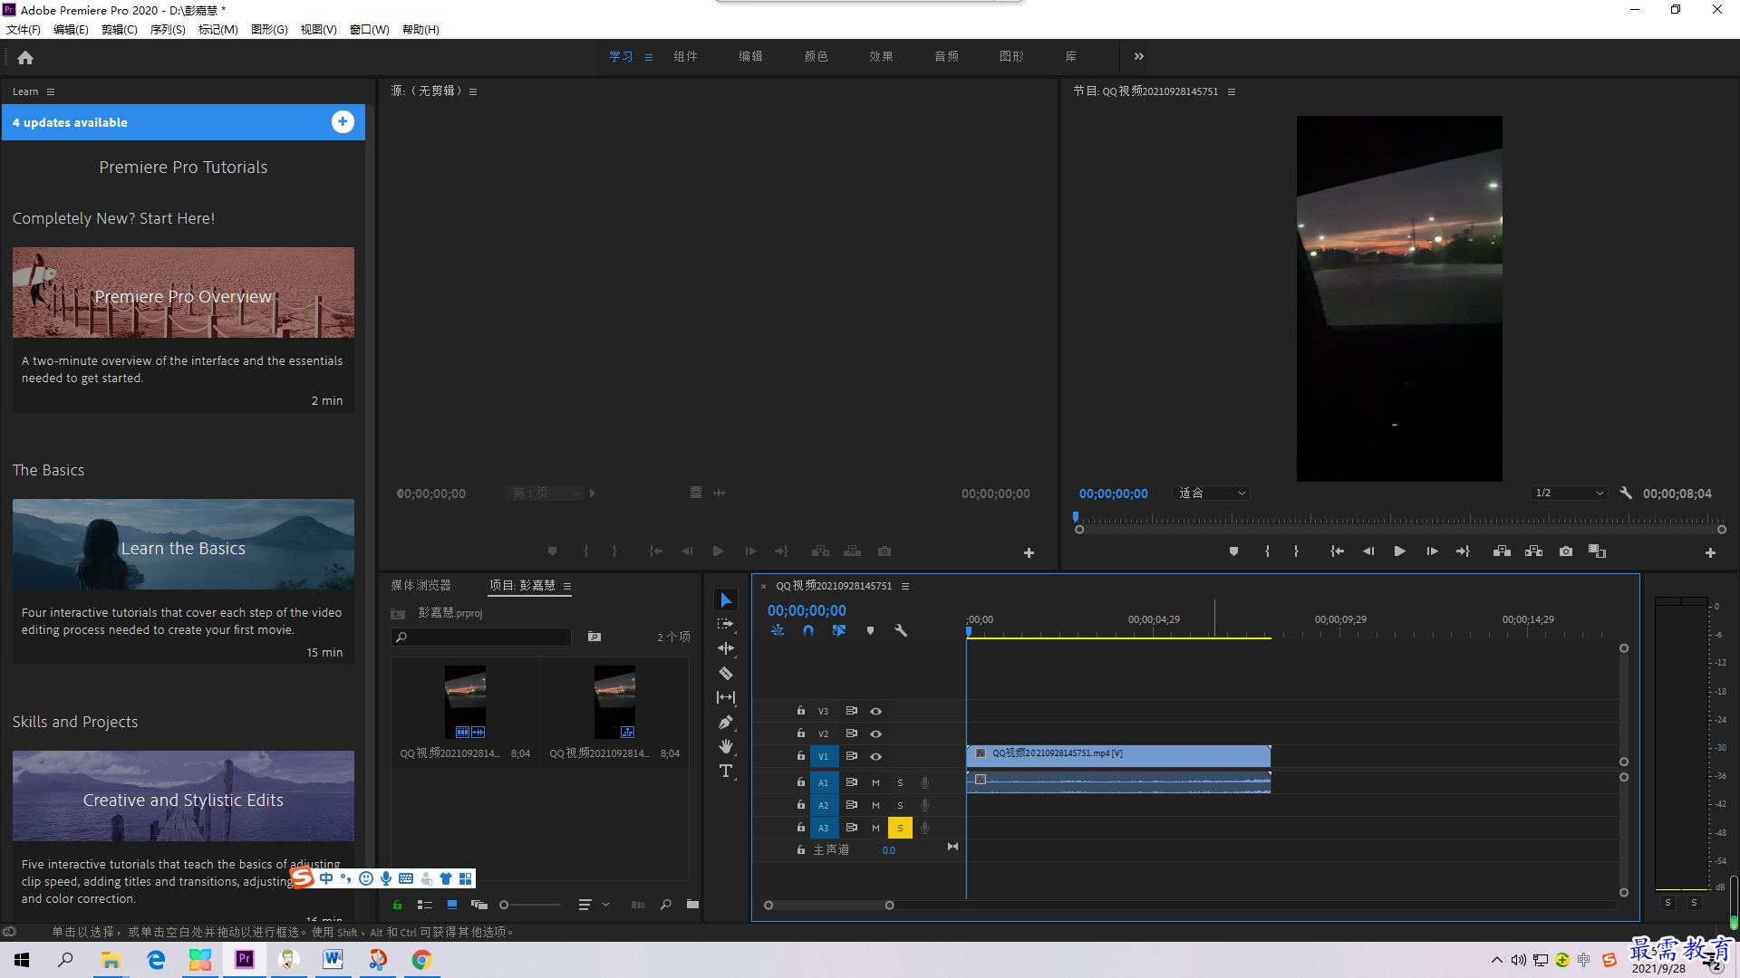Click Extract button in program monitor
Image resolution: width=1740 pixels, height=978 pixels.
[x=1533, y=551]
